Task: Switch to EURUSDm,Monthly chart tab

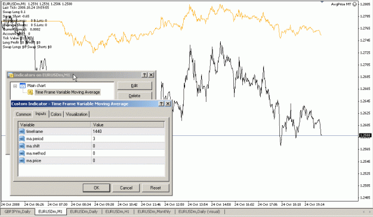Action: (154, 212)
